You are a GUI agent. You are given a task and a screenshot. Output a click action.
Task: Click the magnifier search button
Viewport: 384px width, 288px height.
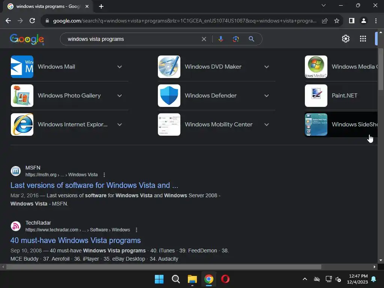coord(251,39)
